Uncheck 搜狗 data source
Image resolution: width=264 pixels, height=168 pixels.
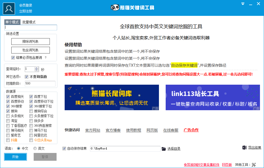pos(8,111)
